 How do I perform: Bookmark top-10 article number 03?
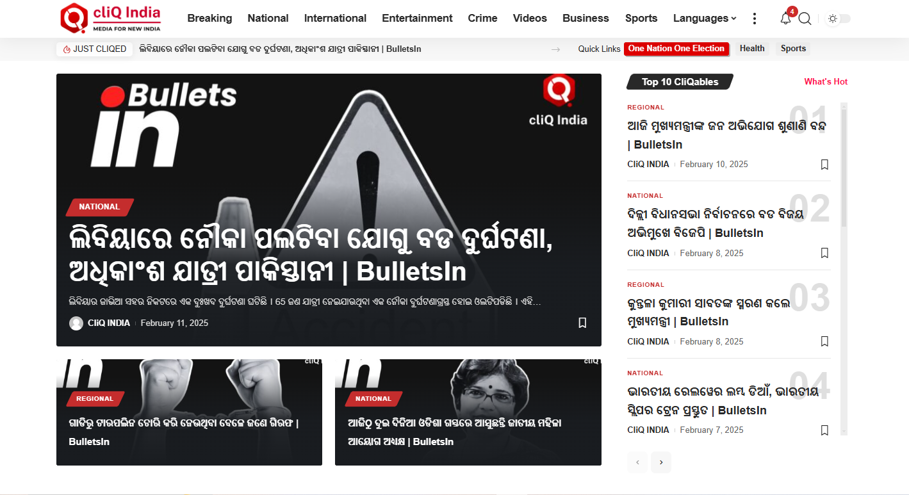[824, 341]
